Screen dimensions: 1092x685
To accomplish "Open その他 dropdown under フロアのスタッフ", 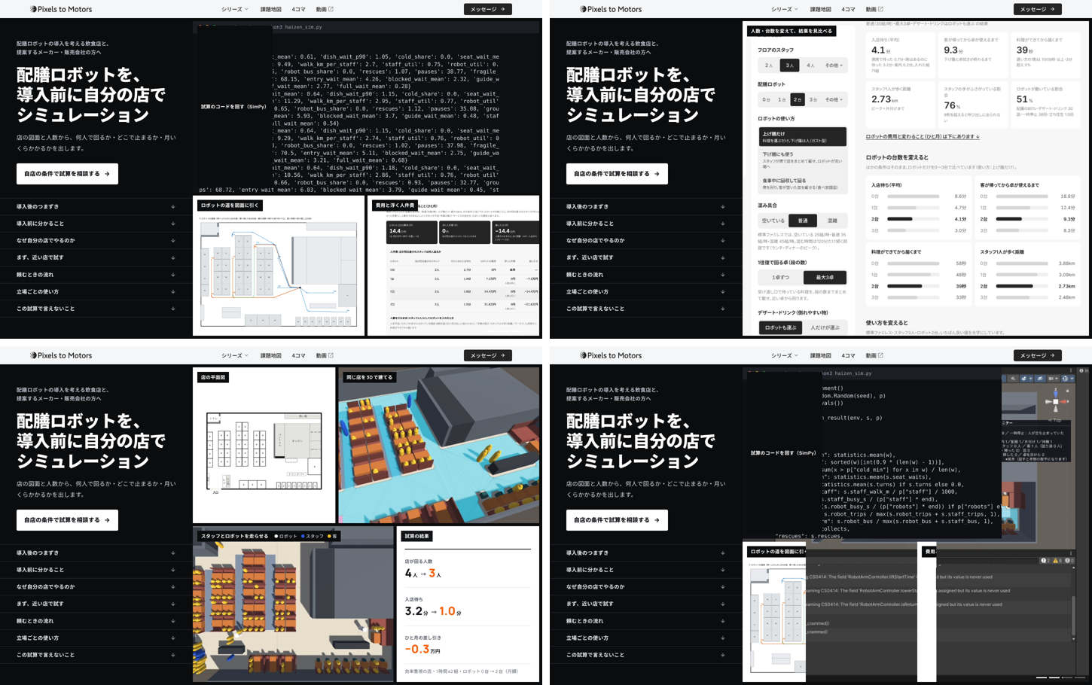I will 834,65.
